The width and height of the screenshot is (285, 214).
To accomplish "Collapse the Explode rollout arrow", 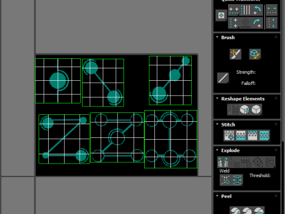I will point(217,150).
